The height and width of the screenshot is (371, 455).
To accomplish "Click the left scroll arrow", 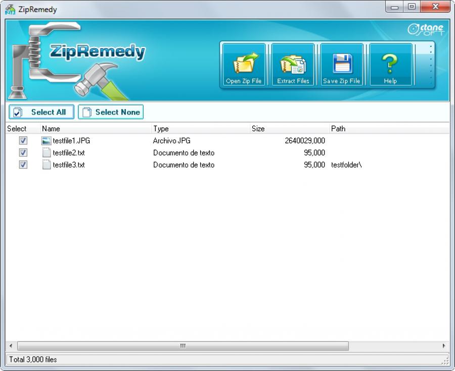I will click(11, 346).
